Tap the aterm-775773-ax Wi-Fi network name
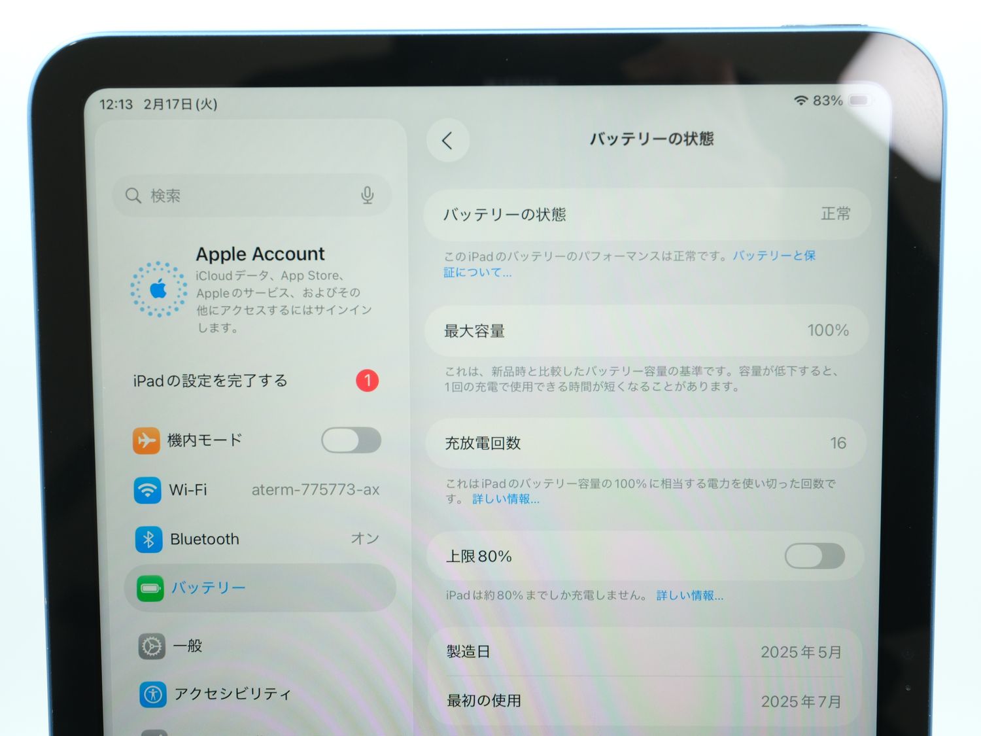The height and width of the screenshot is (736, 981). 315,490
